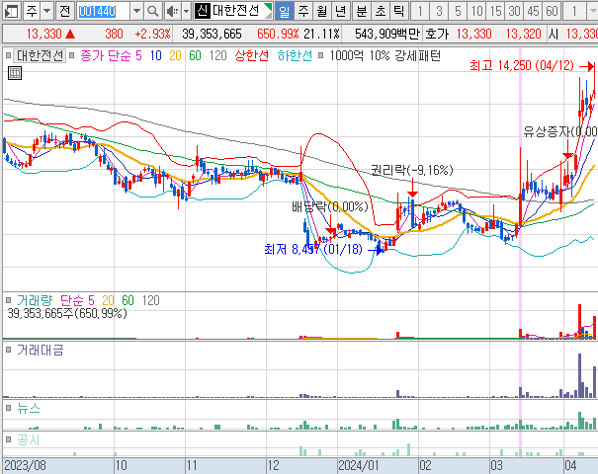Switch to 년 yearly chart period

coord(341,11)
